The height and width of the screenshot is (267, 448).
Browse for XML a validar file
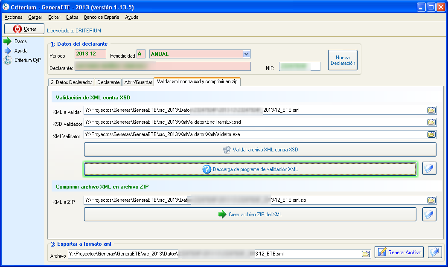click(x=431, y=110)
